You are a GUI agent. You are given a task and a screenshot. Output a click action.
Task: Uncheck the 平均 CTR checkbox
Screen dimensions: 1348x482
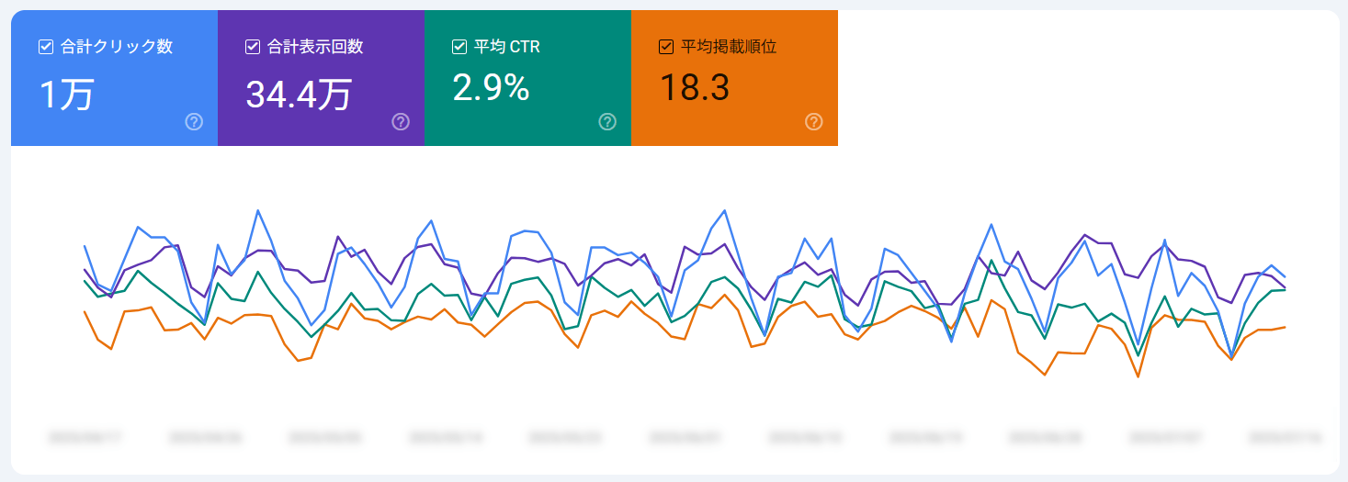(x=459, y=47)
